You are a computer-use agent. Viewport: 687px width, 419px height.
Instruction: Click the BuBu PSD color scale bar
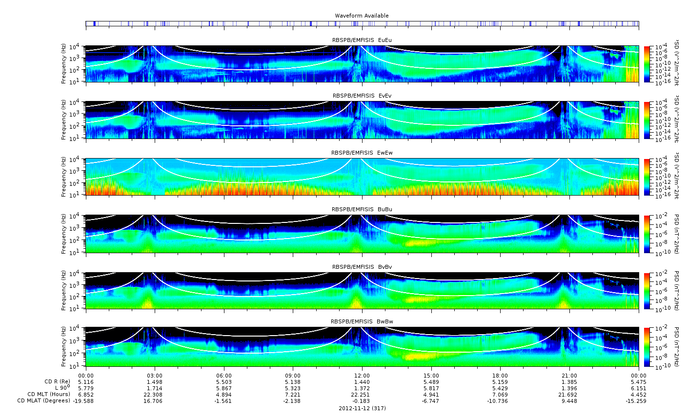(647, 234)
